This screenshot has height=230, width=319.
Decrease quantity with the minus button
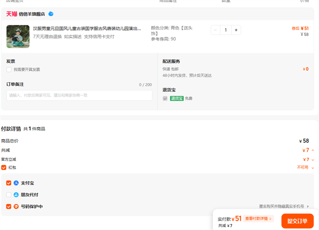pyautogui.click(x=216, y=30)
